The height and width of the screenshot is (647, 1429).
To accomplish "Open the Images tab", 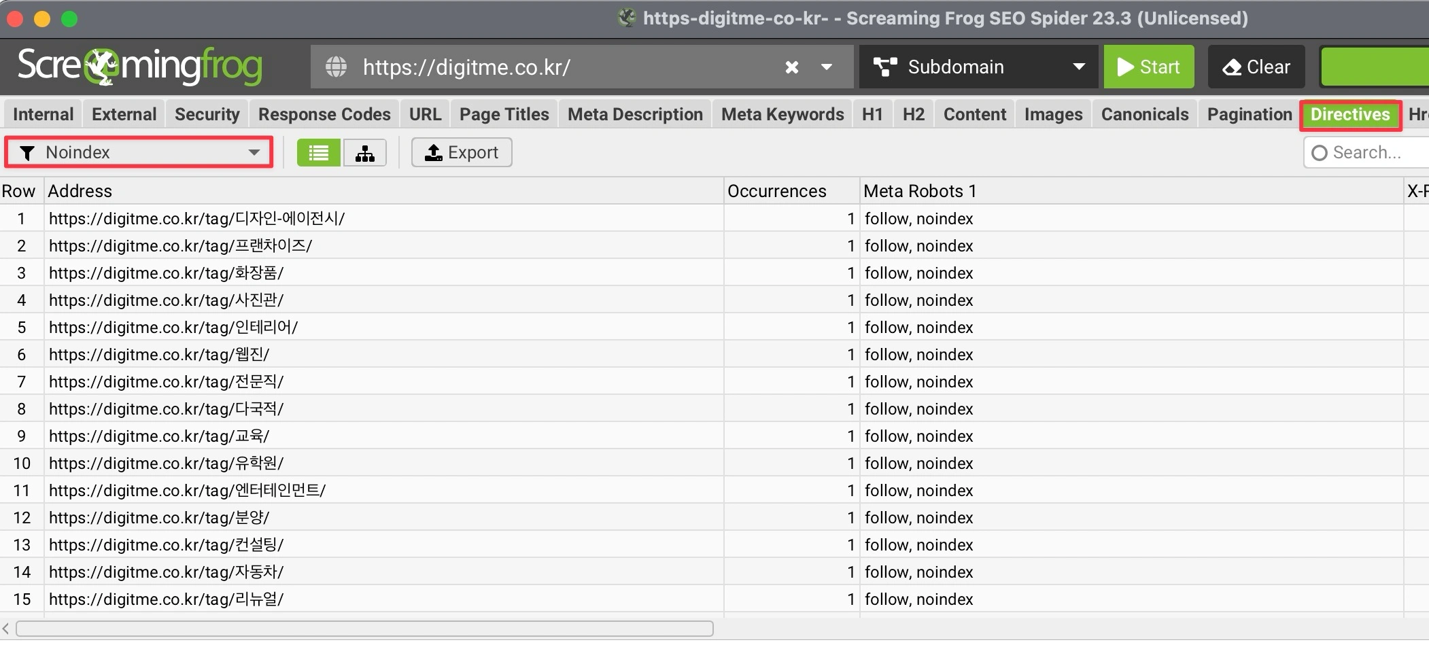I will [1054, 114].
